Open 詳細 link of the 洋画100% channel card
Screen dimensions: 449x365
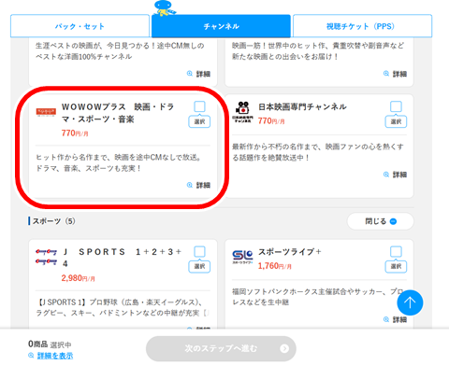198,74
